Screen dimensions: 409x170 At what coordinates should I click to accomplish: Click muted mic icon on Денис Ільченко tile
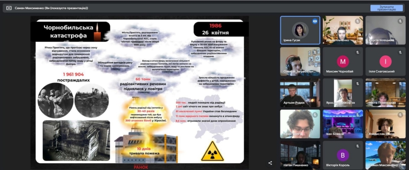click(x=358, y=21)
